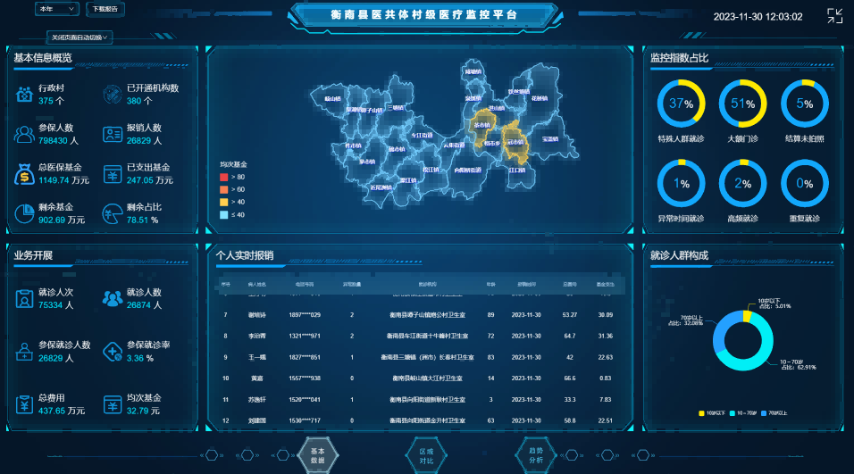Click the 报销人数 ID card icon
Image resolution: width=854 pixels, height=474 pixels.
pos(113,134)
